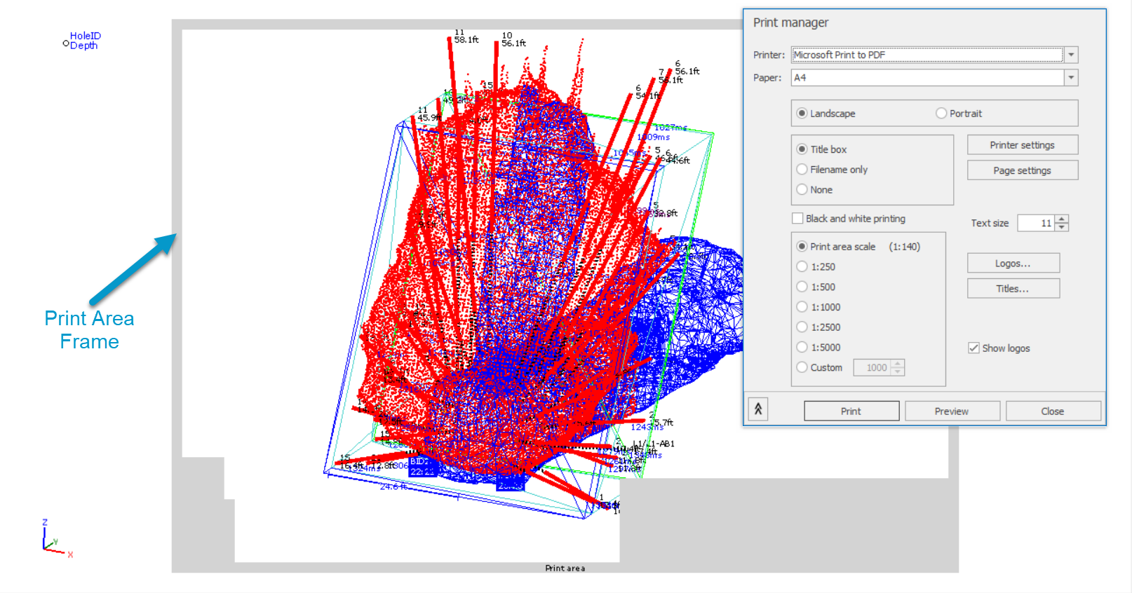Select the 1:1000 scale
This screenshot has width=1132, height=593.
(818, 307)
